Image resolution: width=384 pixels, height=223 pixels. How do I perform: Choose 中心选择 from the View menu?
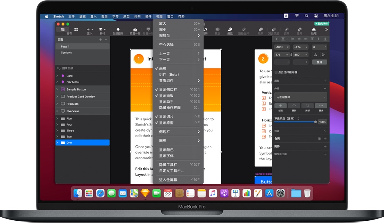(x=178, y=45)
